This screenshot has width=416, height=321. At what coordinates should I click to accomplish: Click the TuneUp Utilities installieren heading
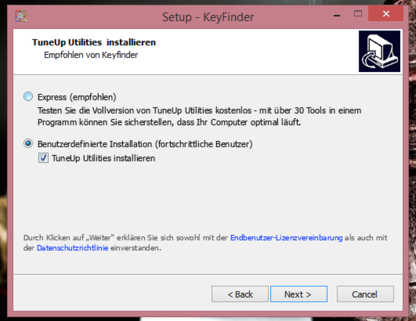94,42
